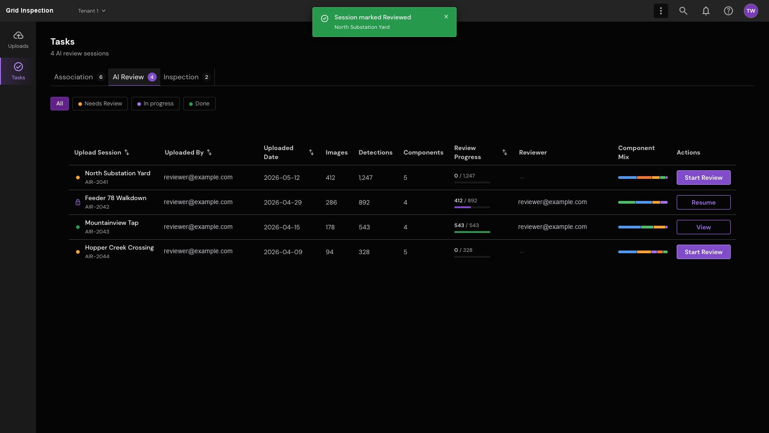Open notifications bell icon
Image resolution: width=769 pixels, height=433 pixels.
[706, 11]
